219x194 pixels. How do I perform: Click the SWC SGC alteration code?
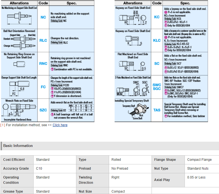[x=157, y=87]
